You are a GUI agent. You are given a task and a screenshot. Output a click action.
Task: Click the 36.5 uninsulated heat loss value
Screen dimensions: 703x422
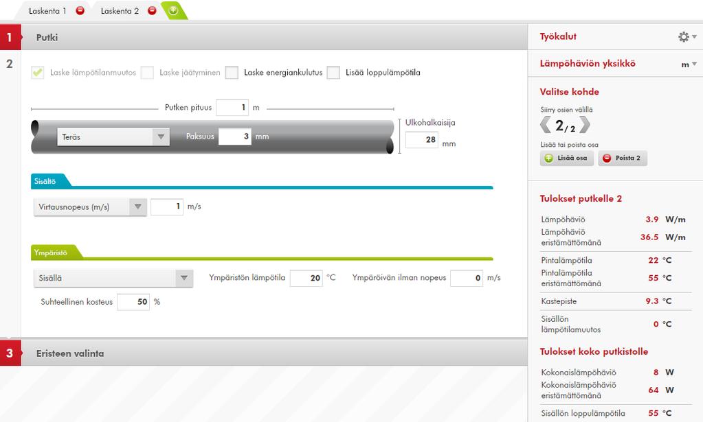pyautogui.click(x=649, y=237)
